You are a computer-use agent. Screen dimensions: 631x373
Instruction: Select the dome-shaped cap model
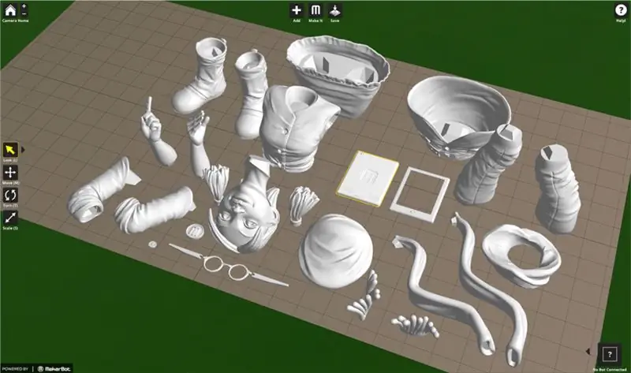pos(336,251)
